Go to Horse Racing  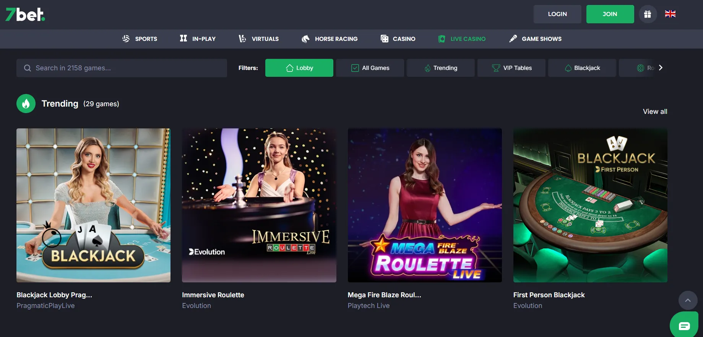coord(330,39)
